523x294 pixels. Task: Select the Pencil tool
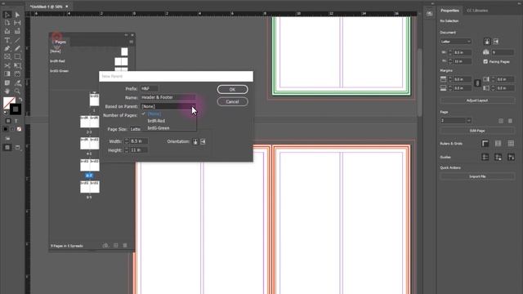(x=17, y=49)
